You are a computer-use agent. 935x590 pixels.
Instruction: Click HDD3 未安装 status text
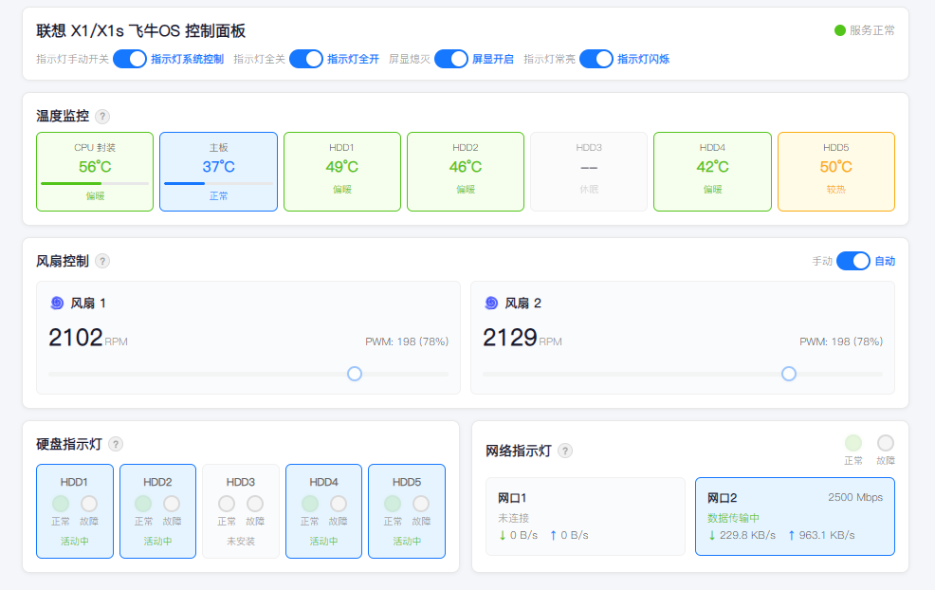click(241, 541)
